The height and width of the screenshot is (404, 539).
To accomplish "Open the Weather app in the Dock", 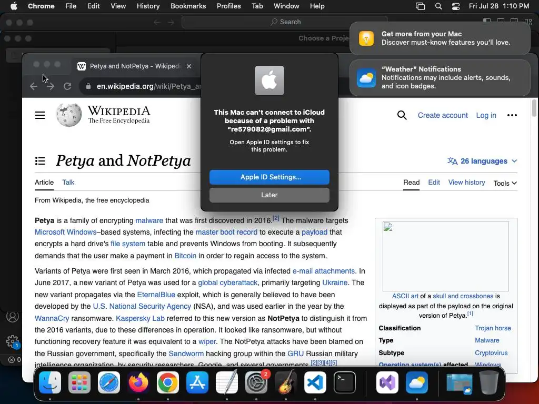I will 417,382.
